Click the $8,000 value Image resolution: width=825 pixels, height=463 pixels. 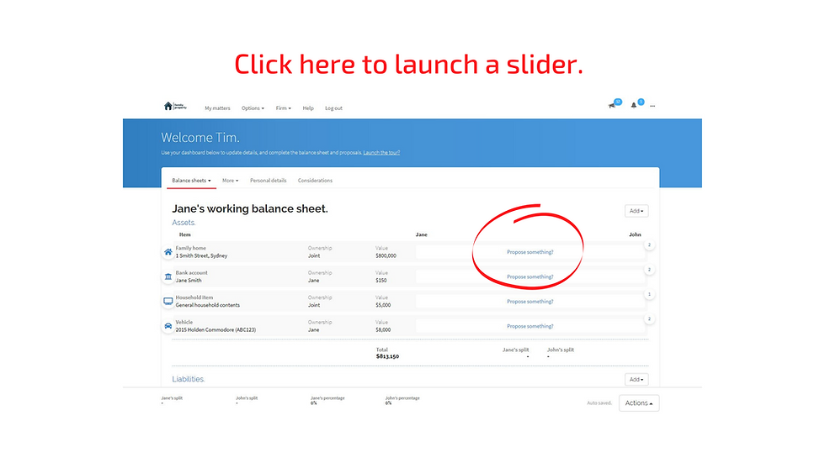coord(383,329)
